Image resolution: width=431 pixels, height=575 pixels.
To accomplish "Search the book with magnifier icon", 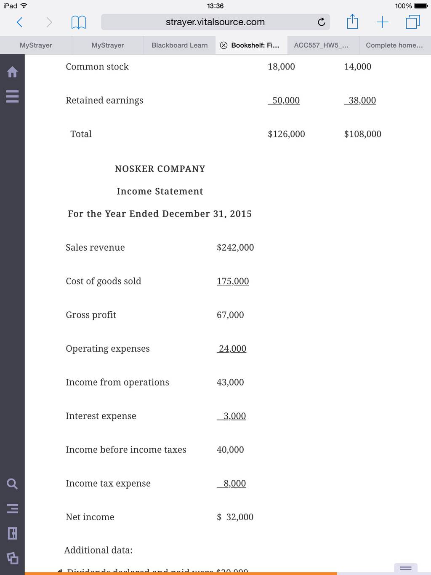I will (x=13, y=484).
